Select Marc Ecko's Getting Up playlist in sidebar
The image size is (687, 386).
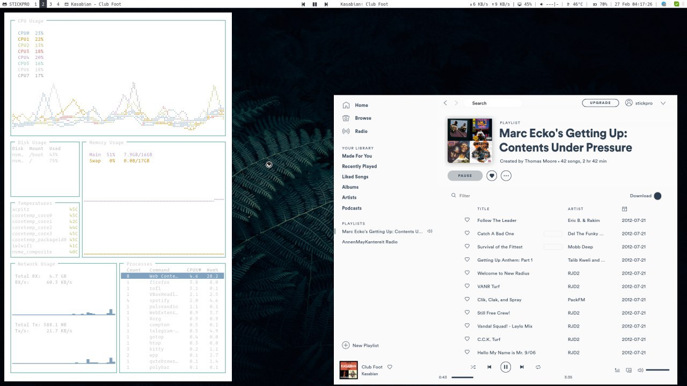pos(382,232)
